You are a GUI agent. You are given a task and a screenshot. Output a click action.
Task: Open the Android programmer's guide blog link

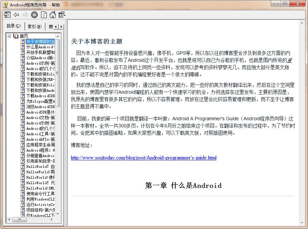[143, 158]
